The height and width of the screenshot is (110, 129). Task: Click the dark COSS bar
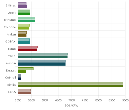24,93
